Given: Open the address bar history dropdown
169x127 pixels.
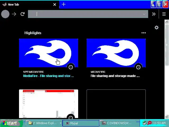Looking at the screenshot, I should tap(144, 14).
